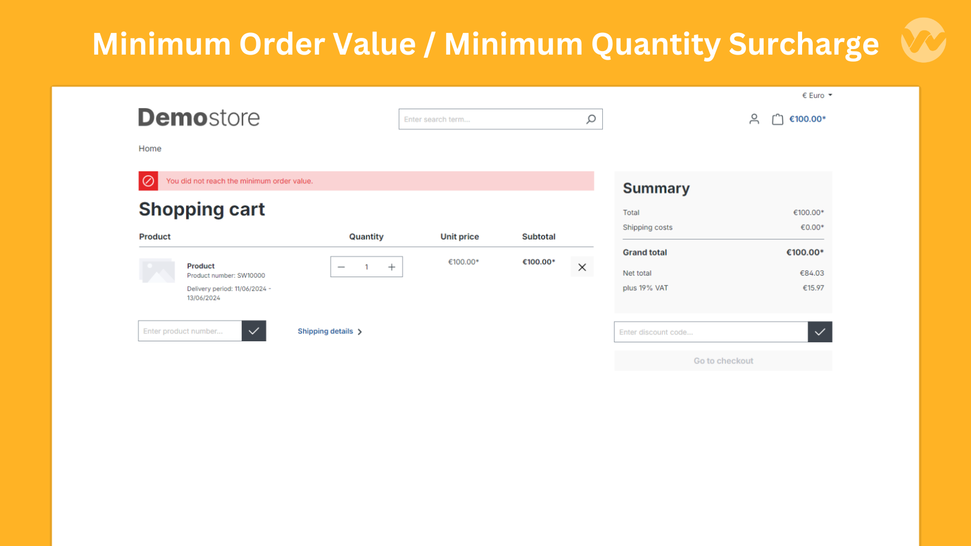Expand Shipping details via its chevron
The image size is (971, 546).
(x=360, y=332)
